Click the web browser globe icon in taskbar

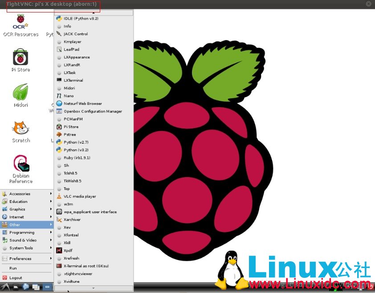[x=26, y=287]
